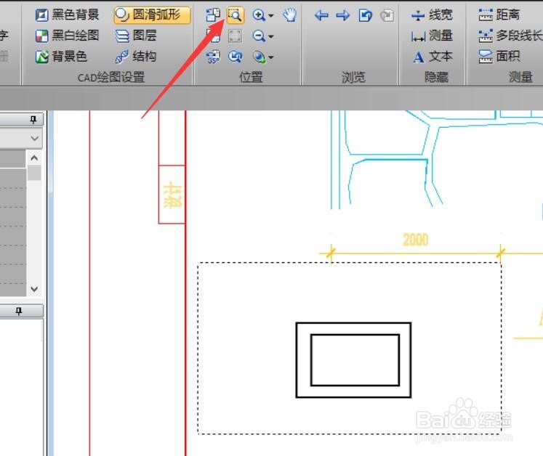
Task: Click the blue return-page browse icon
Action: pos(365,15)
